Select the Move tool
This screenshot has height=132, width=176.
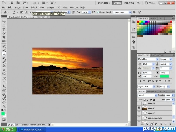click(x=4, y=21)
